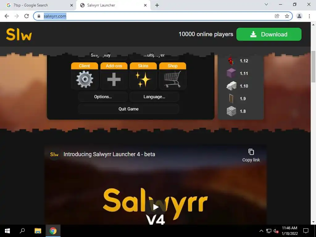Viewport: 316px width, 237px height.
Task: Open the Slw logo in the header
Action: click(19, 35)
